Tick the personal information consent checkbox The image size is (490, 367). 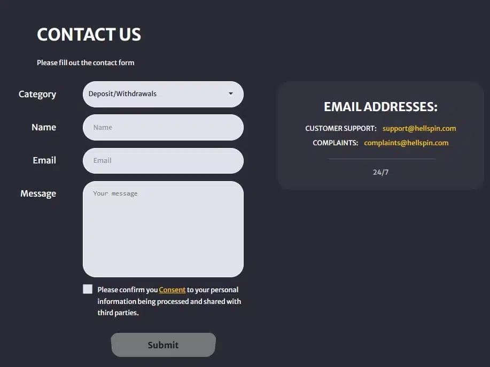click(x=88, y=289)
